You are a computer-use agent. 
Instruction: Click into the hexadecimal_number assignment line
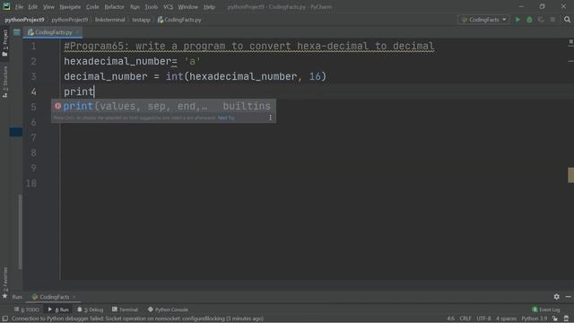click(132, 61)
